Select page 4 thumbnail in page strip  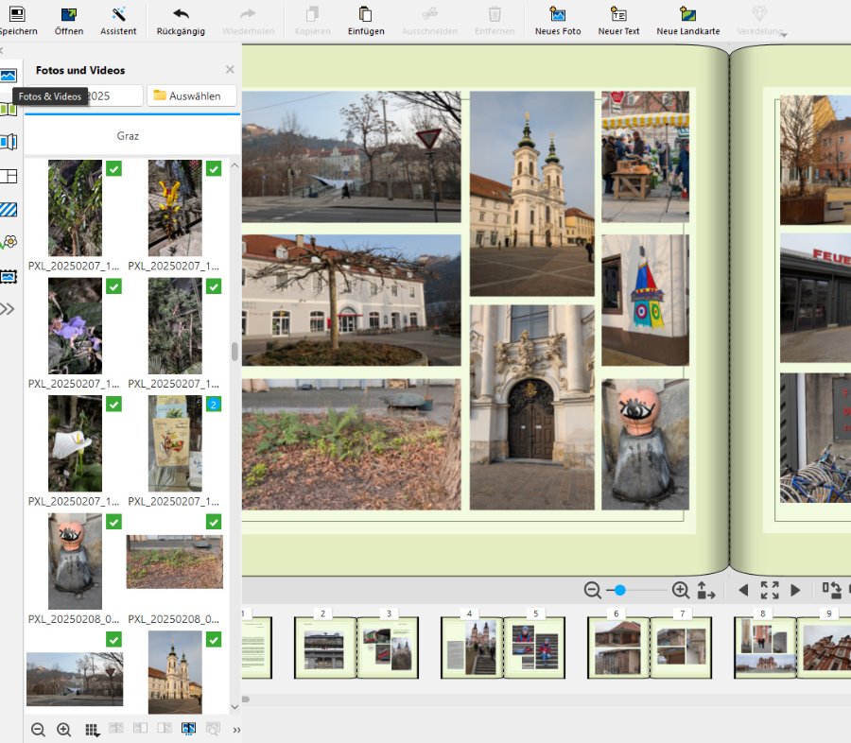tap(472, 648)
